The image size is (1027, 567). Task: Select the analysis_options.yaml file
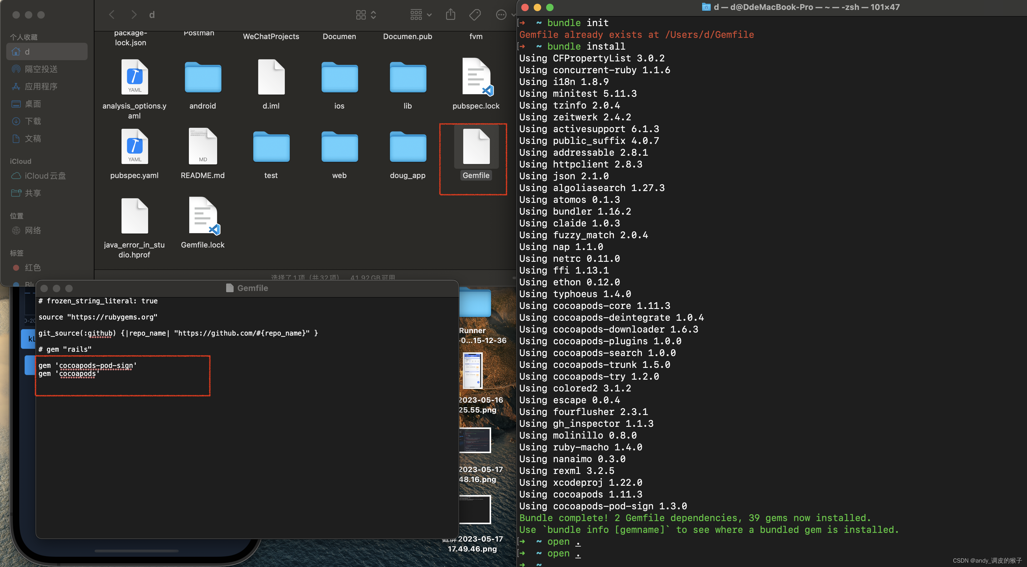tap(135, 78)
